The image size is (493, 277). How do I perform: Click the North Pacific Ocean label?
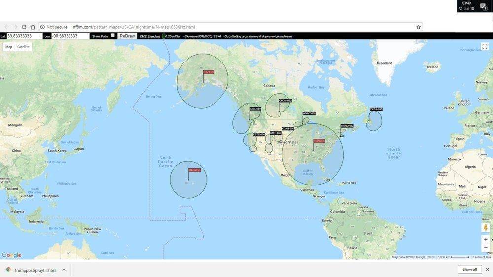165,162
